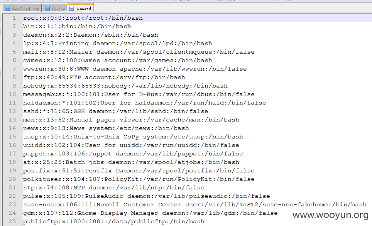Screen dimensions: 372x226
Task: Click the Gnome Display Manager line
Action: (x=150, y=213)
